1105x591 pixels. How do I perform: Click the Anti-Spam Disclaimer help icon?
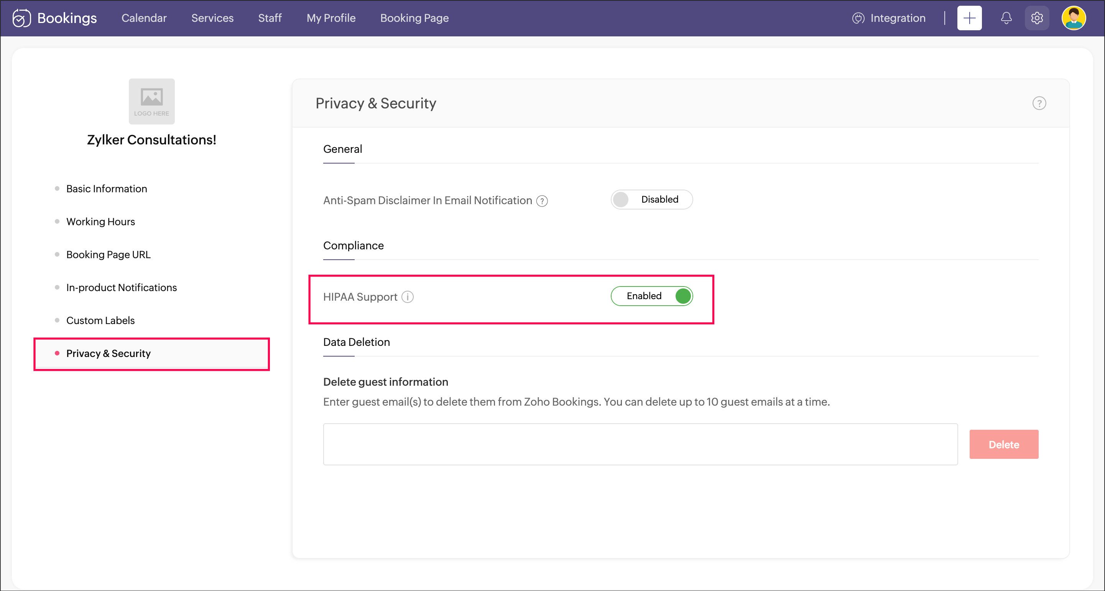[x=542, y=201]
